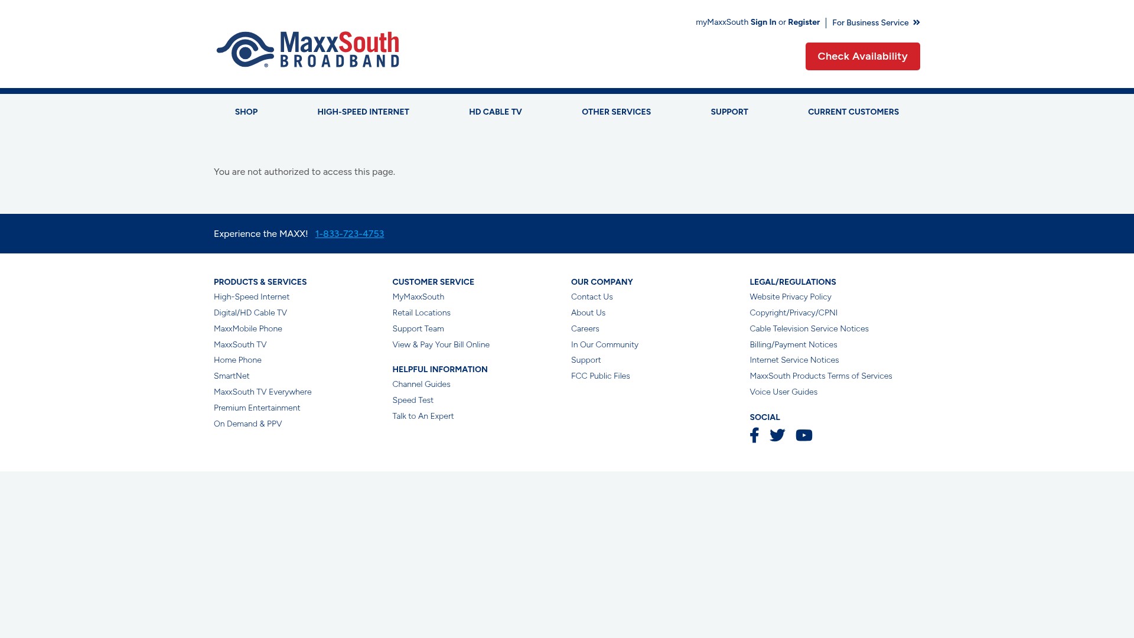Click the HELPFUL INFORMATION heading
1134x638 pixels.
tap(440, 370)
